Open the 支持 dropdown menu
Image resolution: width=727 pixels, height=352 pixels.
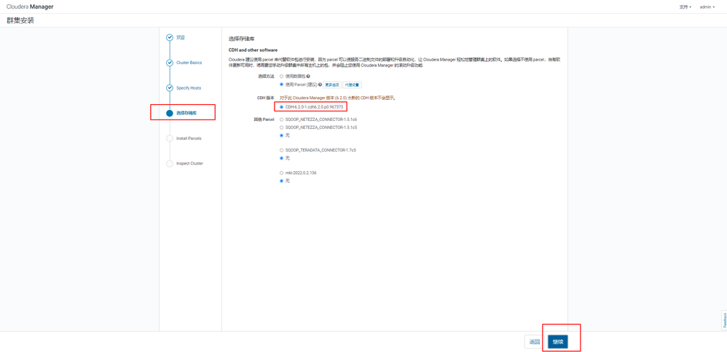(x=685, y=7)
